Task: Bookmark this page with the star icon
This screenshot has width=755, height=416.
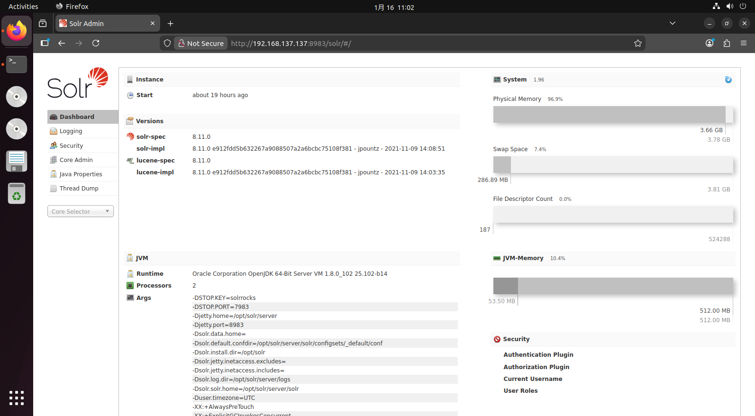Action: coord(638,43)
